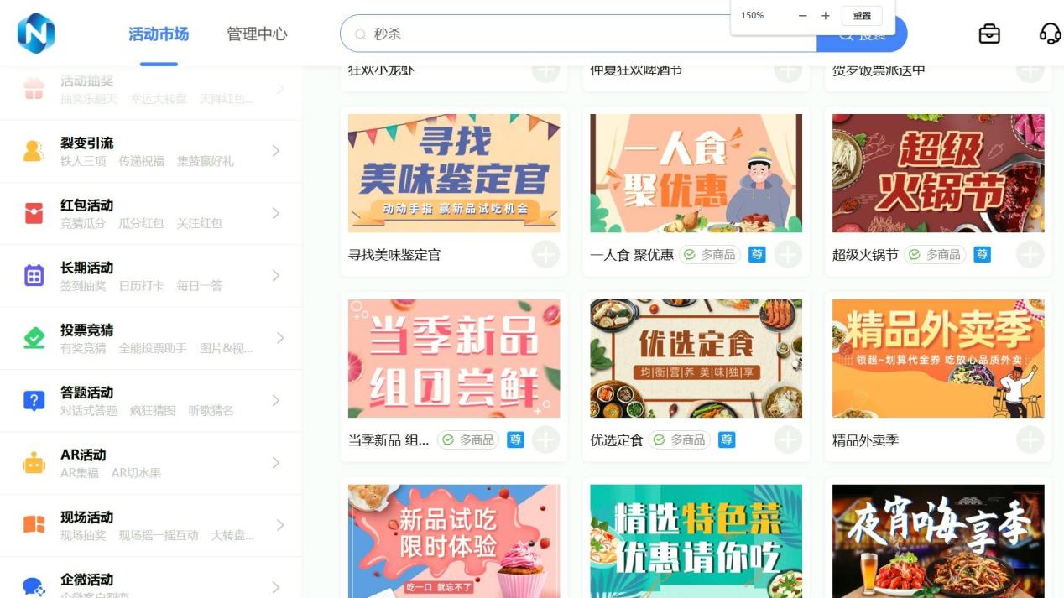The image size is (1064, 598).
Task: Click the 重置 zoom reset button
Action: [862, 16]
